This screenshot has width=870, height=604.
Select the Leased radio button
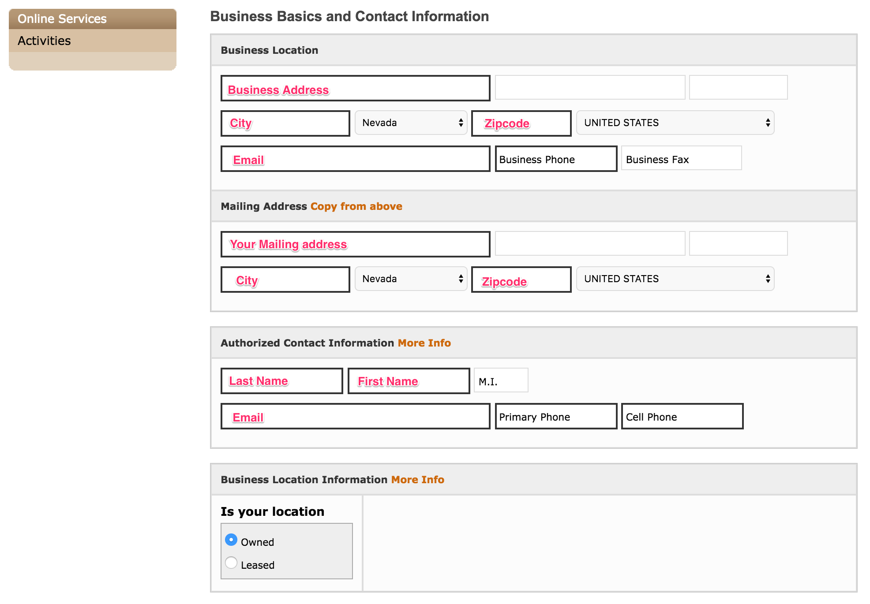point(231,563)
